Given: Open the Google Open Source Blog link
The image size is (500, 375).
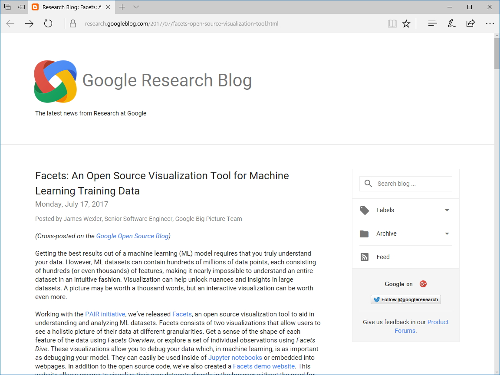Looking at the screenshot, I should [x=132, y=236].
